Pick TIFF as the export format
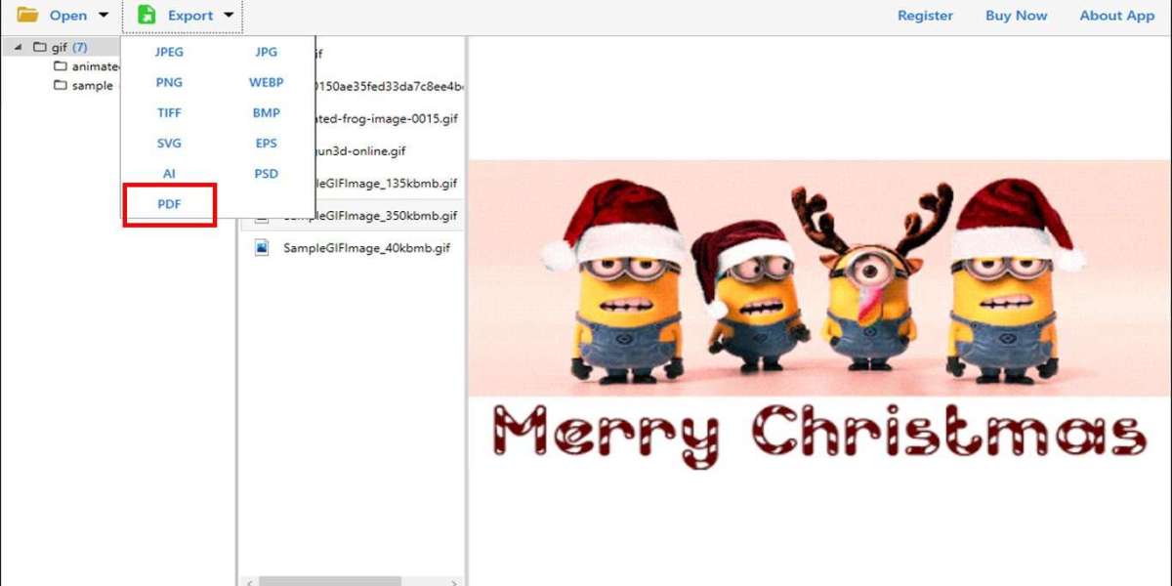Image resolution: width=1172 pixels, height=586 pixels. coord(169,112)
